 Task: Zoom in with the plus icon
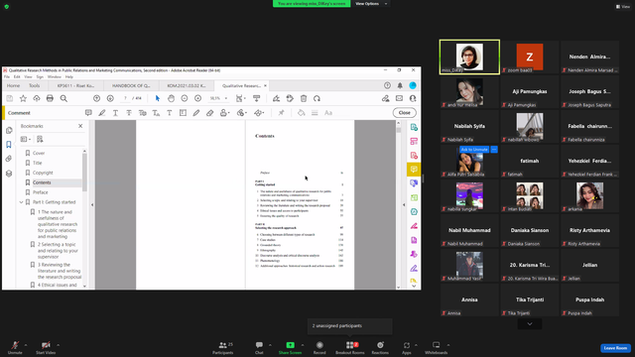coord(198,98)
